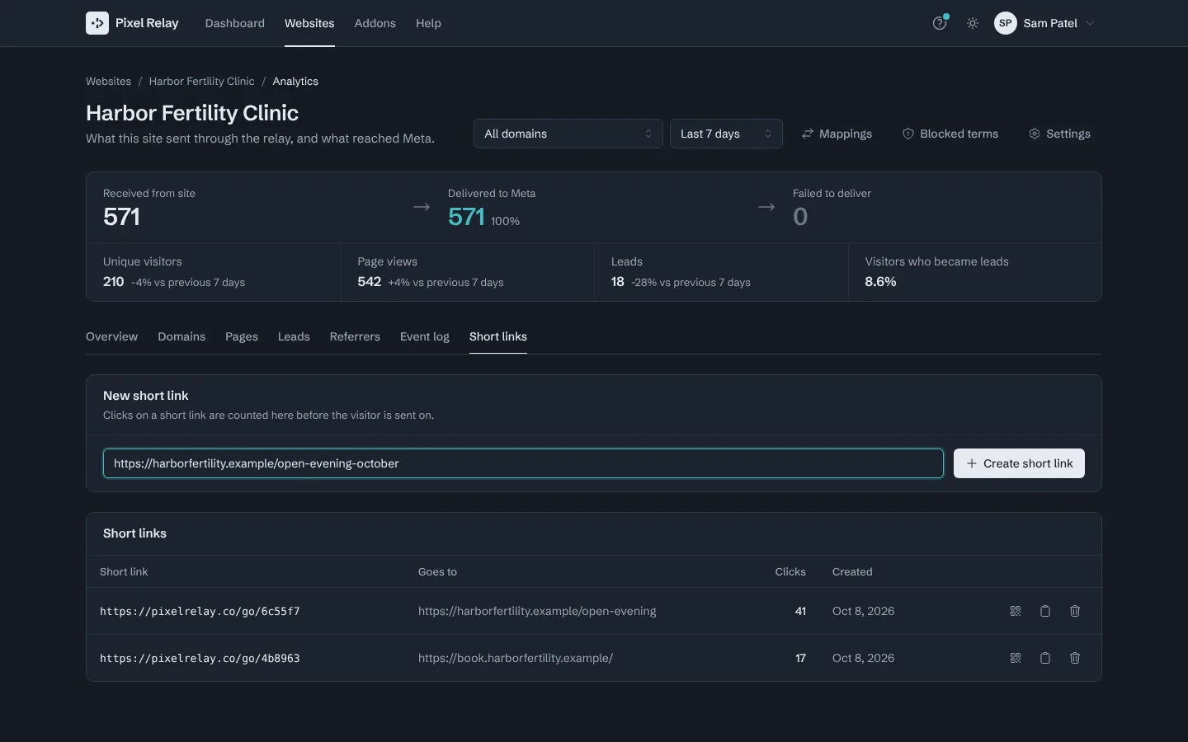
Task: Copy the 6c55f7 short link
Action: click(x=1045, y=611)
